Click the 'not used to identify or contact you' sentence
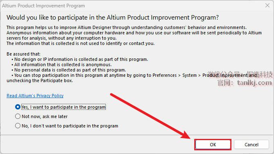This screenshot has width=274, height=154. pos(81,43)
